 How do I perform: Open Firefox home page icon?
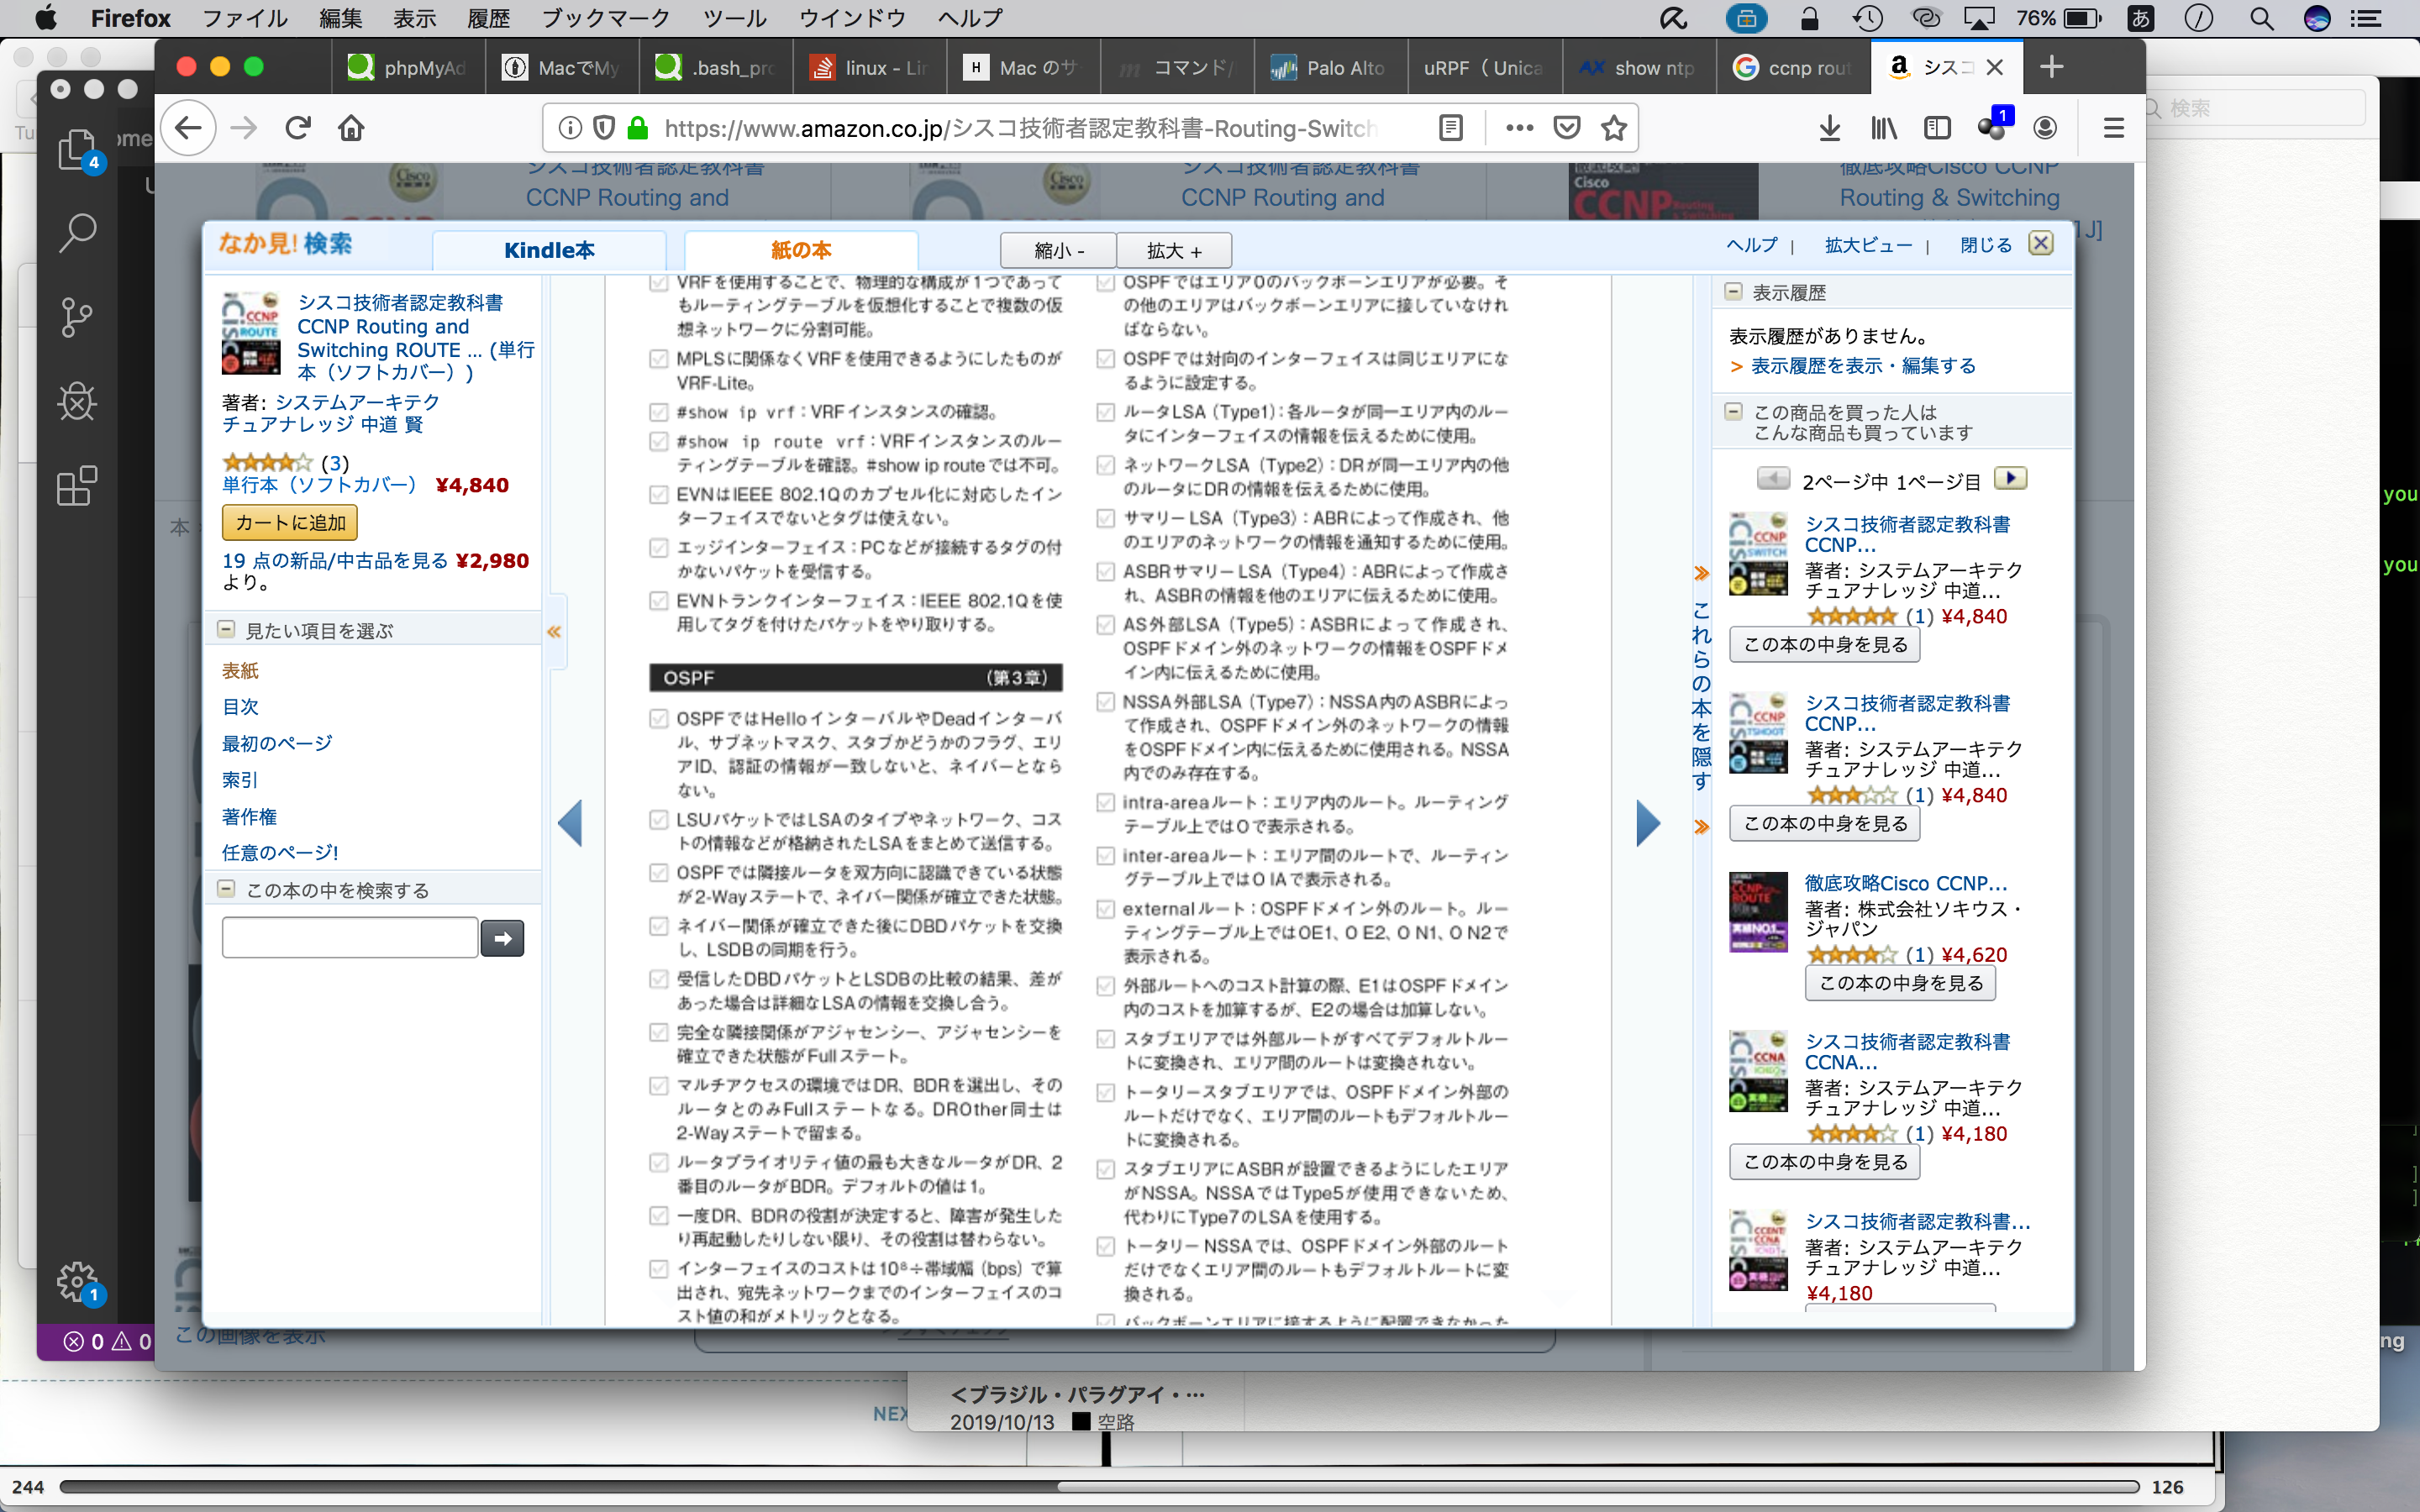[x=351, y=128]
